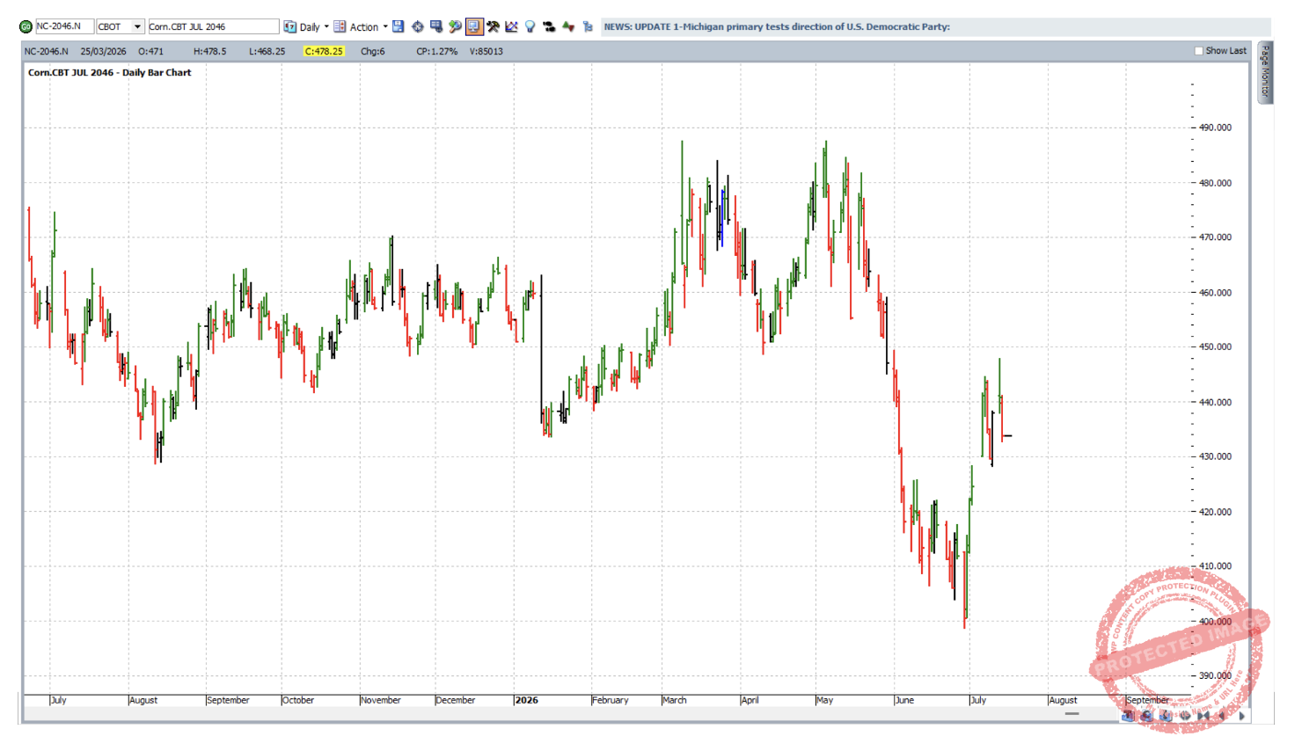Toggle the Show Last checkbox
1302x751 pixels.
coord(1198,51)
